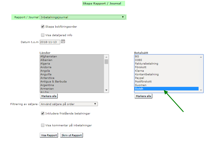
Task: Click the Datum t.o.m date field
Action: tap(50, 42)
